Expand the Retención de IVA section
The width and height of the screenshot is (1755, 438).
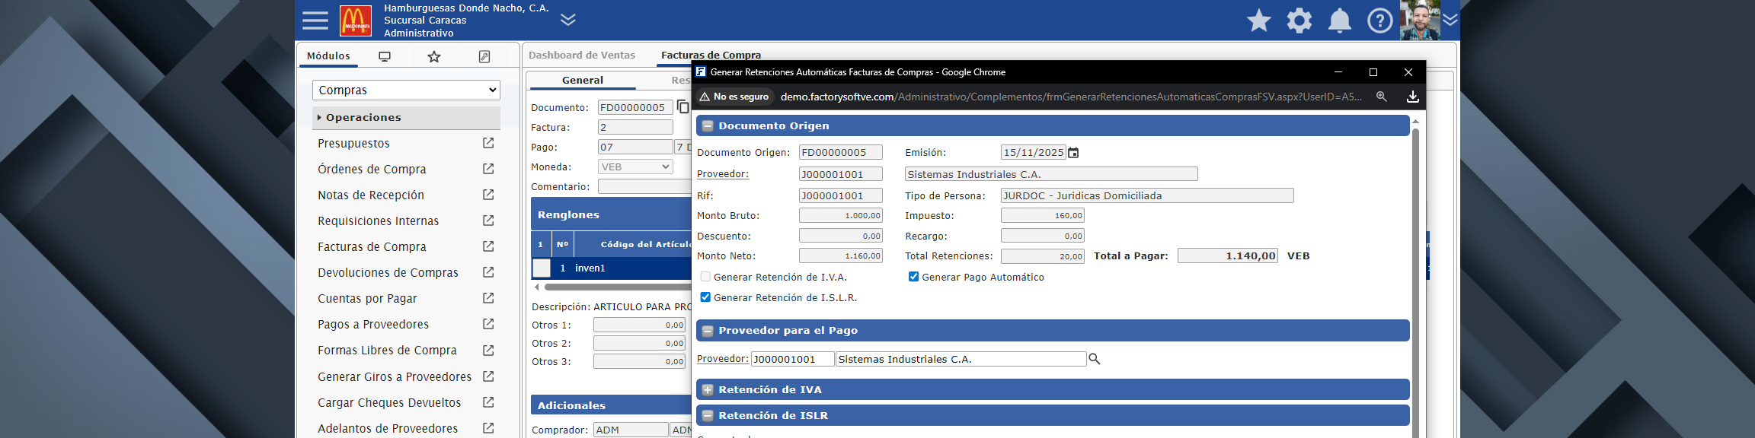(708, 390)
